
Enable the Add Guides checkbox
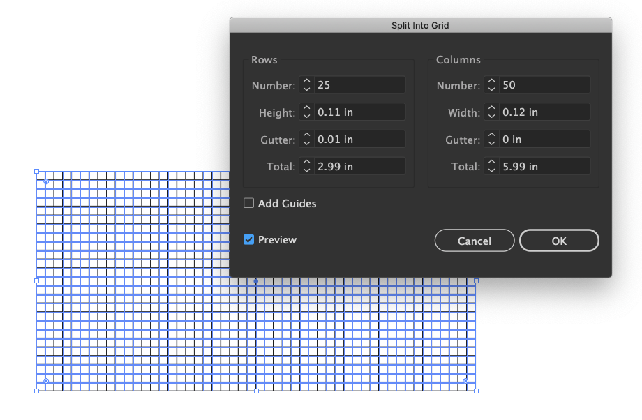249,204
